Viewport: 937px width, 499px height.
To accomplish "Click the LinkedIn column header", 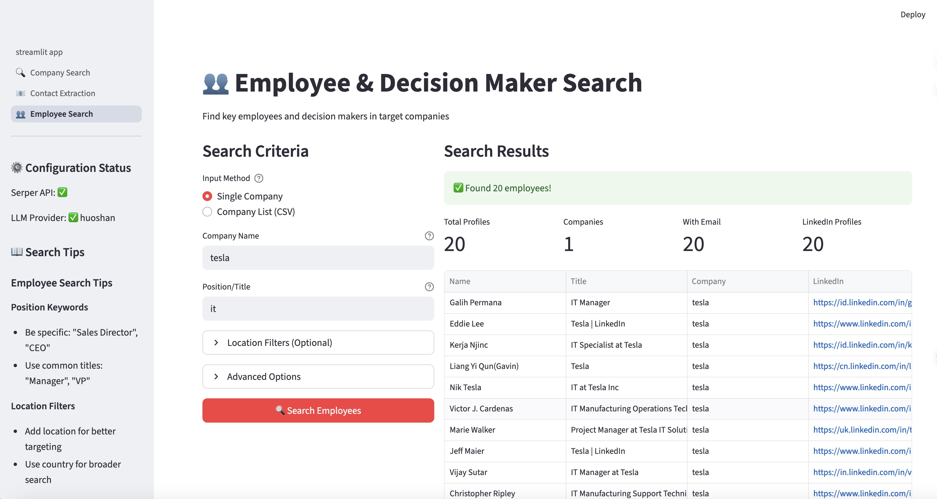I will coord(860,281).
